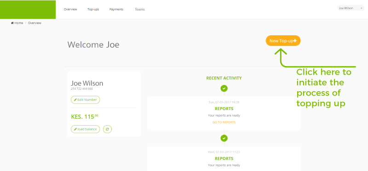368x171 pixels.
Task: Click the KES. 115 balance amount
Action: [x=85, y=116]
